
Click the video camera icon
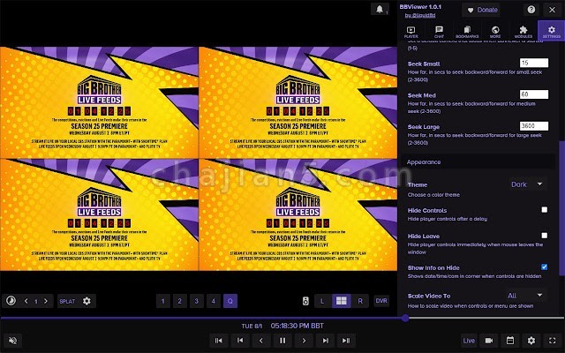click(x=488, y=341)
